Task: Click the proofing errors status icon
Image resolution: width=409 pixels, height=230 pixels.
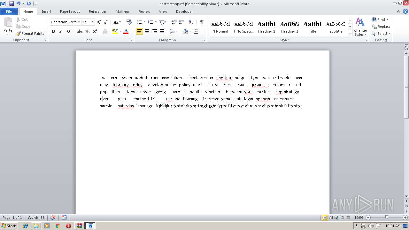Action: tap(53, 218)
